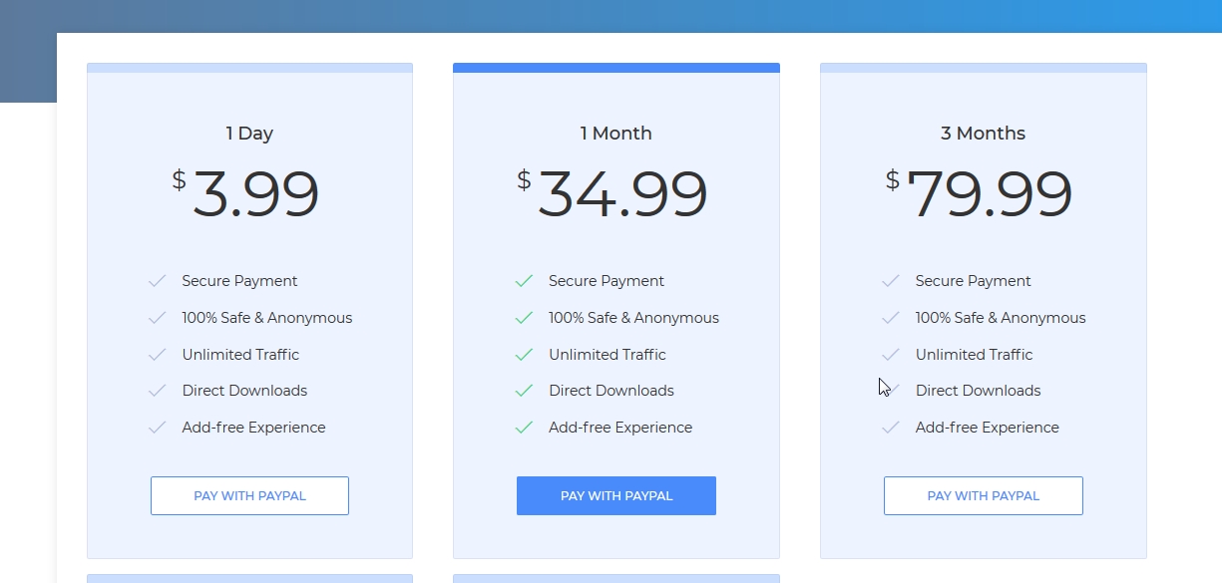Click green checkmark beside Secure Payment in 1 Month plan
Viewport: 1222px width, 583px height.
(524, 281)
